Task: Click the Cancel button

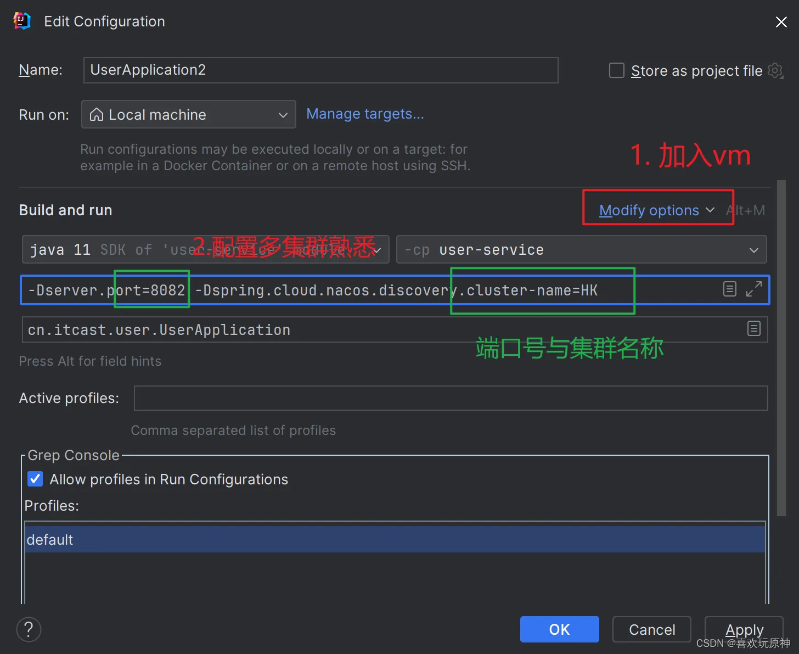Action: (651, 629)
